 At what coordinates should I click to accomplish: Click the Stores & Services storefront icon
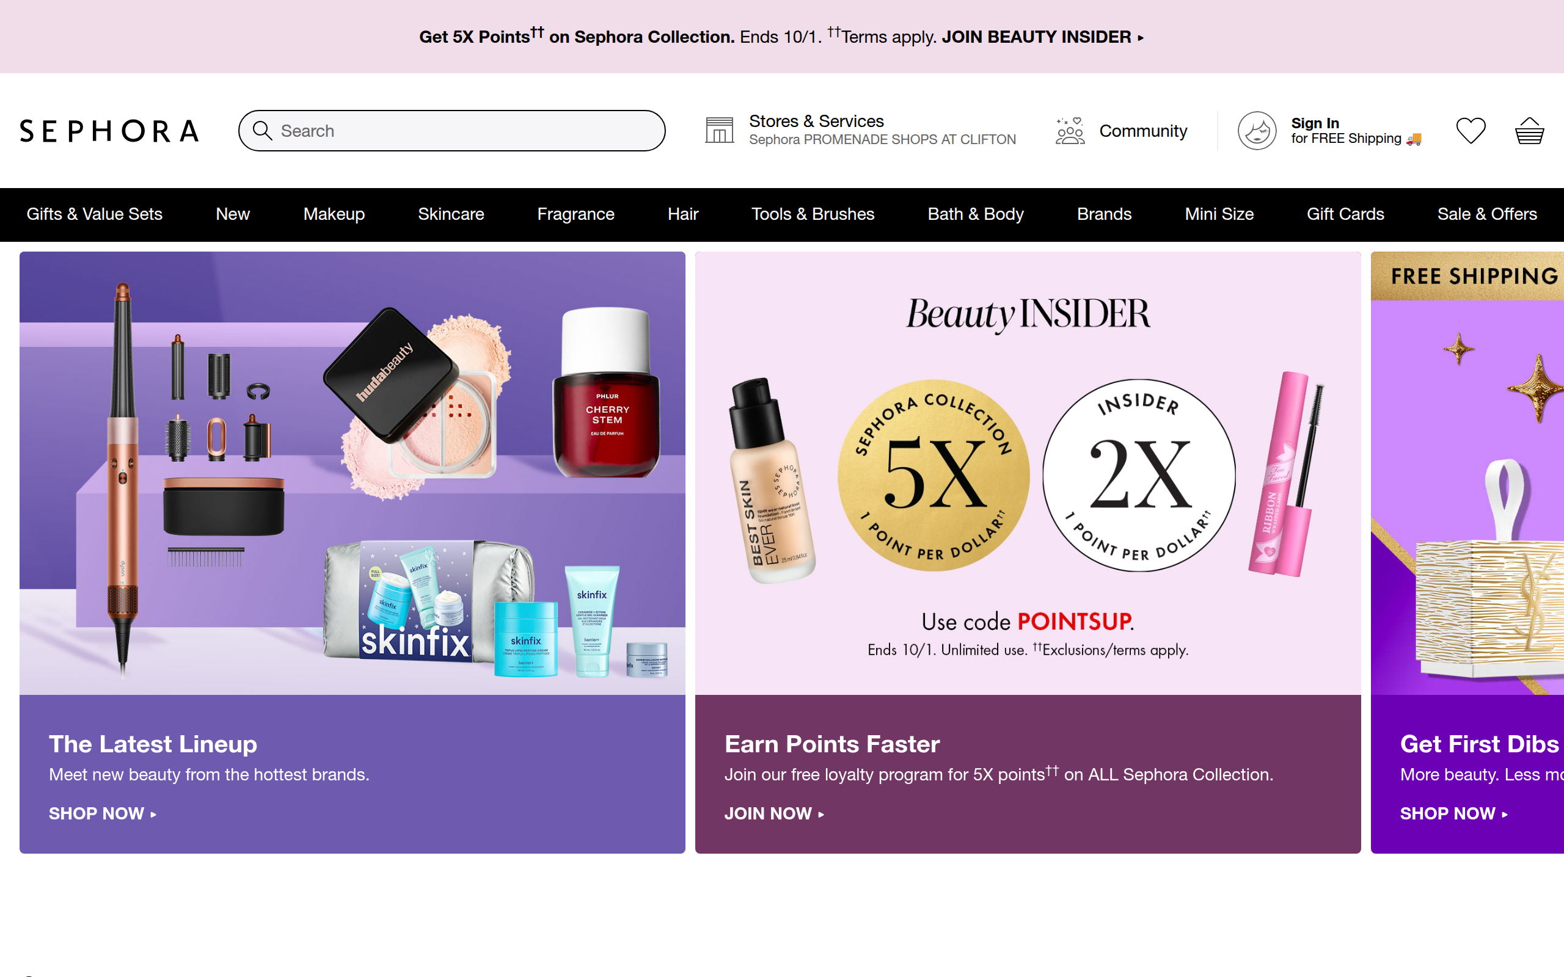pyautogui.click(x=719, y=131)
